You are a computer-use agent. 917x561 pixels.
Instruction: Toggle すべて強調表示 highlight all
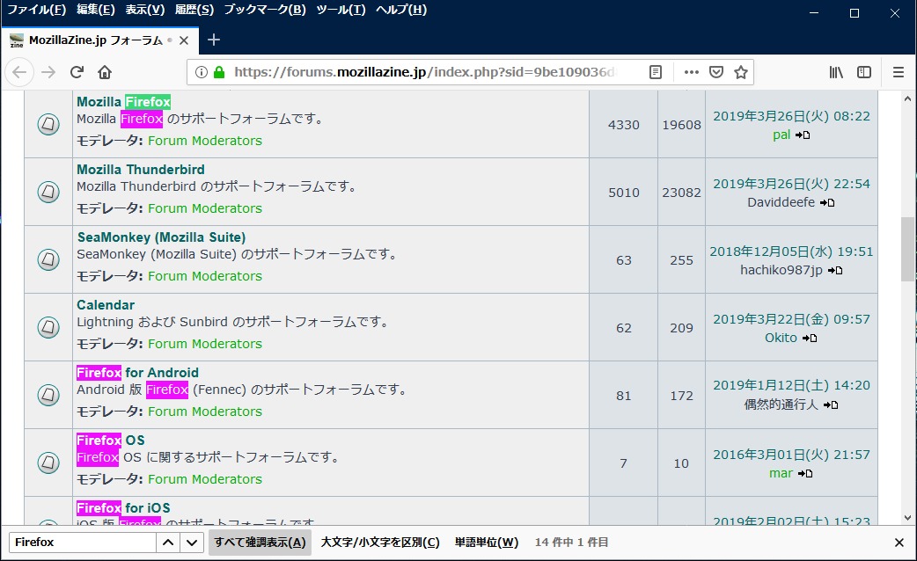260,543
